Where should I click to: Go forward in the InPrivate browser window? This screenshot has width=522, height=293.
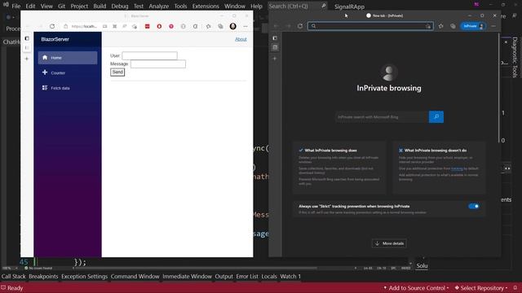288,26
